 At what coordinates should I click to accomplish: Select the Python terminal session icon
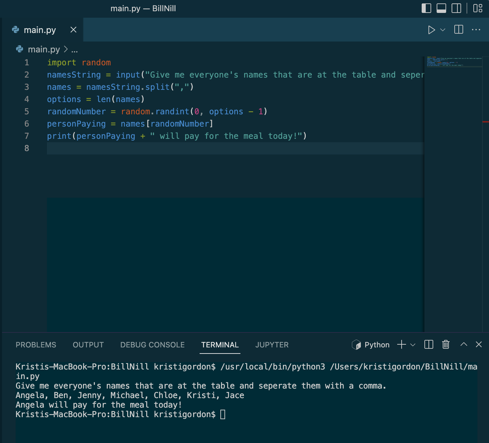pyautogui.click(x=357, y=345)
